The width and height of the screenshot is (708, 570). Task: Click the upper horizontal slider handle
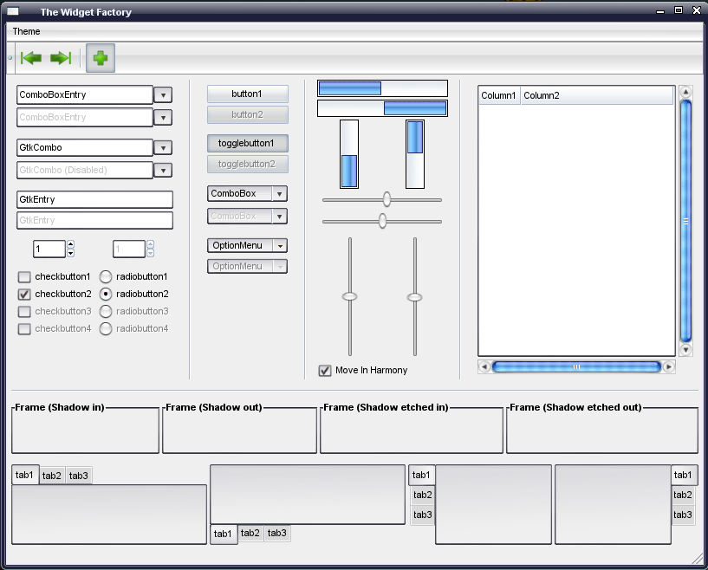386,199
